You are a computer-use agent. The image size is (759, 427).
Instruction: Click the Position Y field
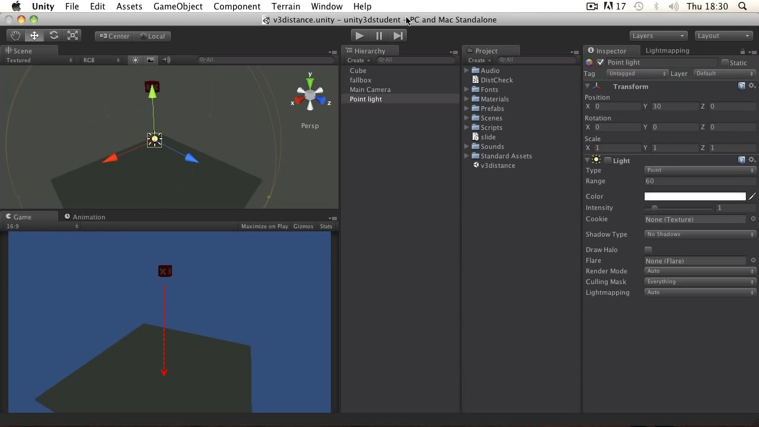tap(675, 106)
